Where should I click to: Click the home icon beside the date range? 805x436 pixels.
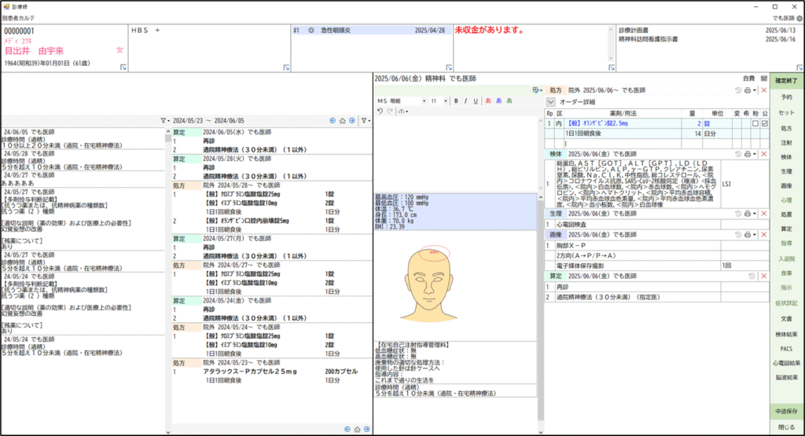click(x=342, y=121)
